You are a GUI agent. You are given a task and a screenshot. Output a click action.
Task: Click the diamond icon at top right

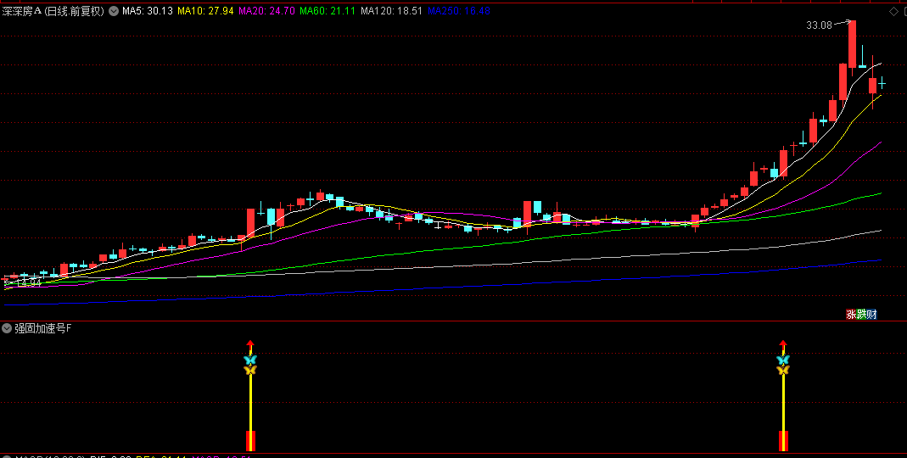tap(893, 12)
